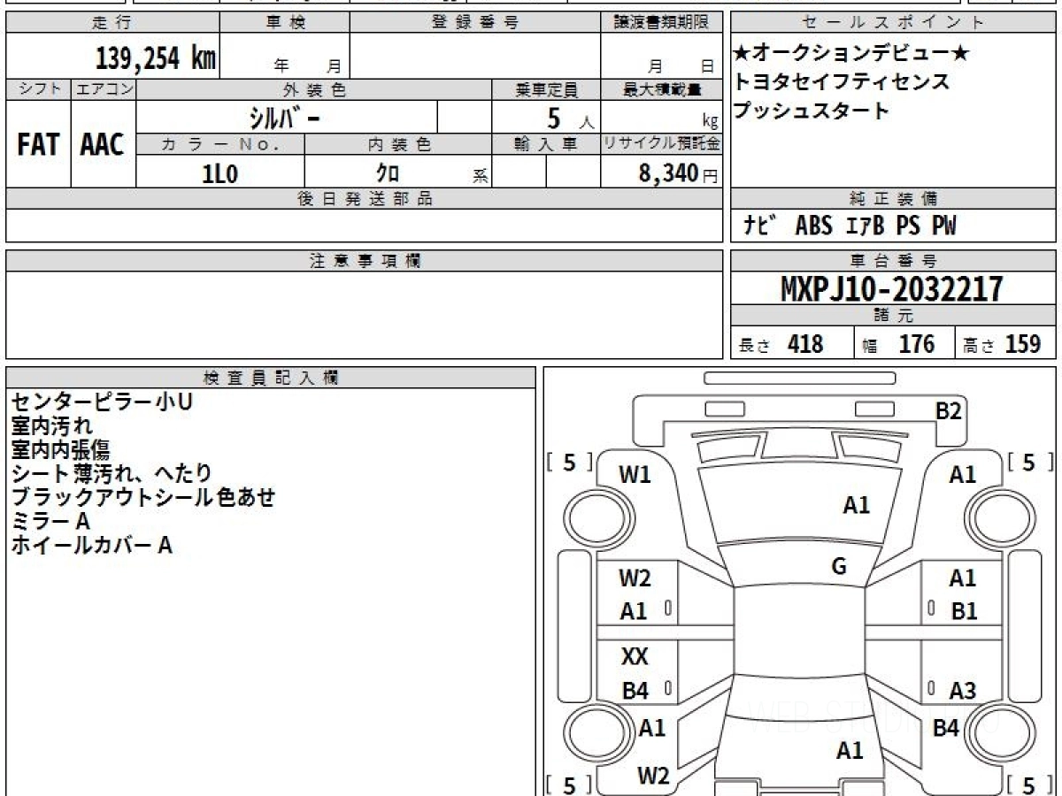Screen dimensions: 1062x796
Task: Select the width value 176
Action: coord(917,344)
